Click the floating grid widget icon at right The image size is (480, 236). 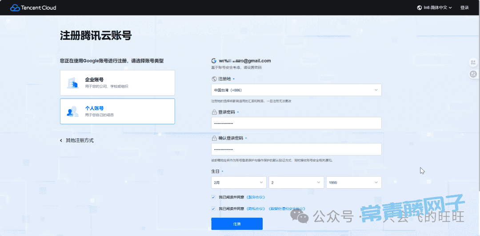[473, 62]
